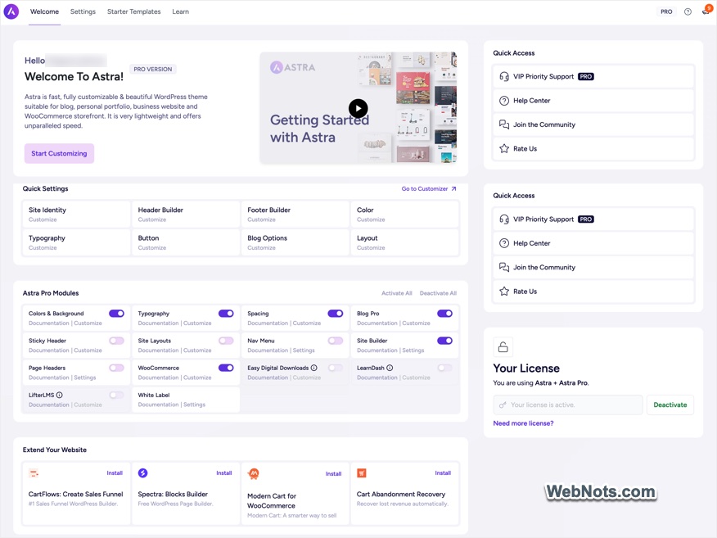
Task: Install Cart Abandonment Recovery
Action: 443,473
